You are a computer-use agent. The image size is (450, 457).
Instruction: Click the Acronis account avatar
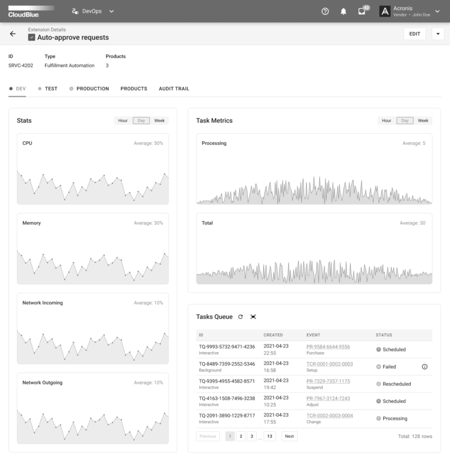point(385,11)
